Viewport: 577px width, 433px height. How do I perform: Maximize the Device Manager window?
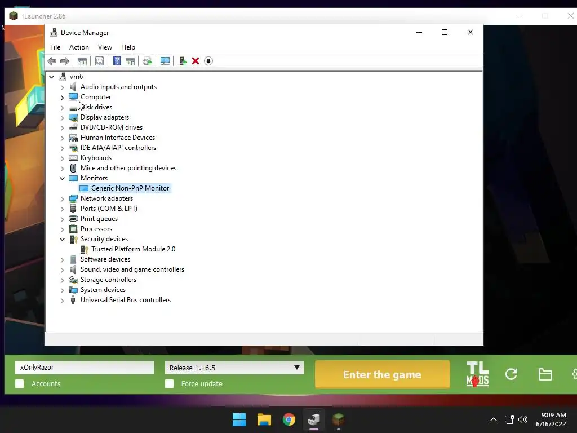445,32
